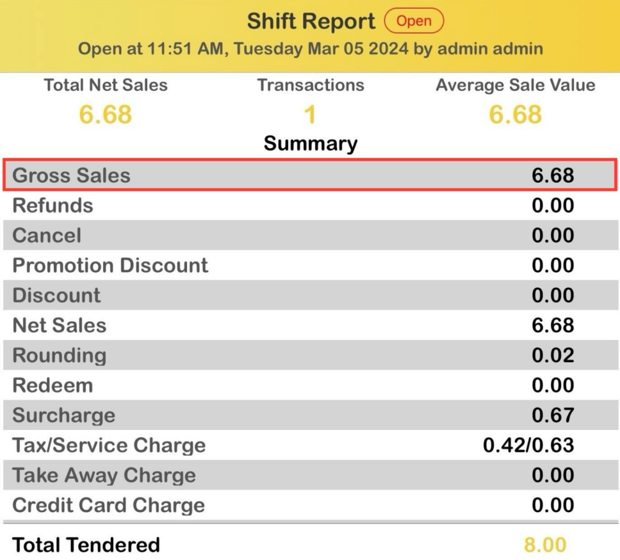Select the Net Sales row
This screenshot has height=560, width=620.
310,325
